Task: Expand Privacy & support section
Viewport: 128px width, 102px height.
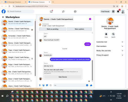Action: [110, 55]
